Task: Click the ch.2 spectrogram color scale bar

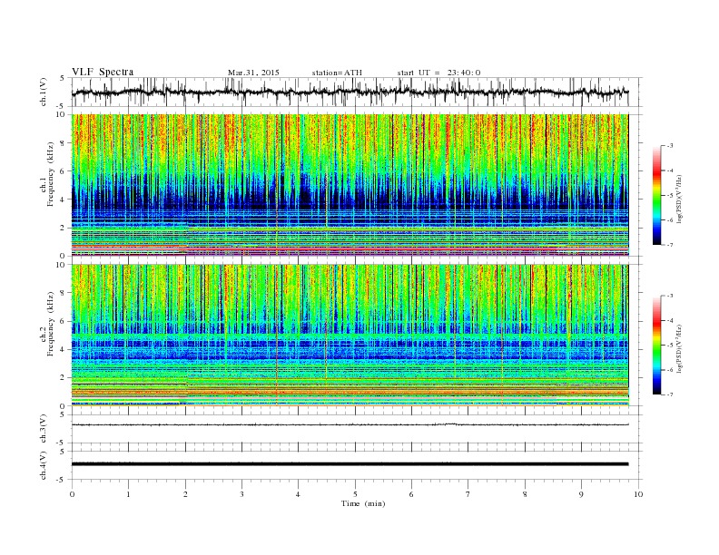Action: [x=656, y=345]
